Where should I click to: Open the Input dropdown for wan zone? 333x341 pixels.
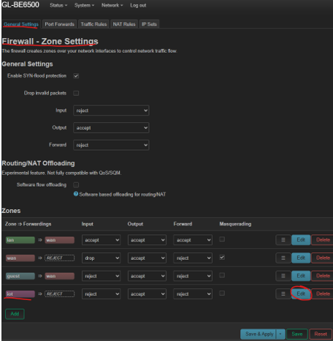point(101,258)
